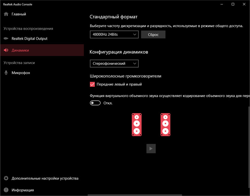Click the Realtek Digital Output connector icon
The height and width of the screenshot is (196, 250).
[x=6, y=38]
